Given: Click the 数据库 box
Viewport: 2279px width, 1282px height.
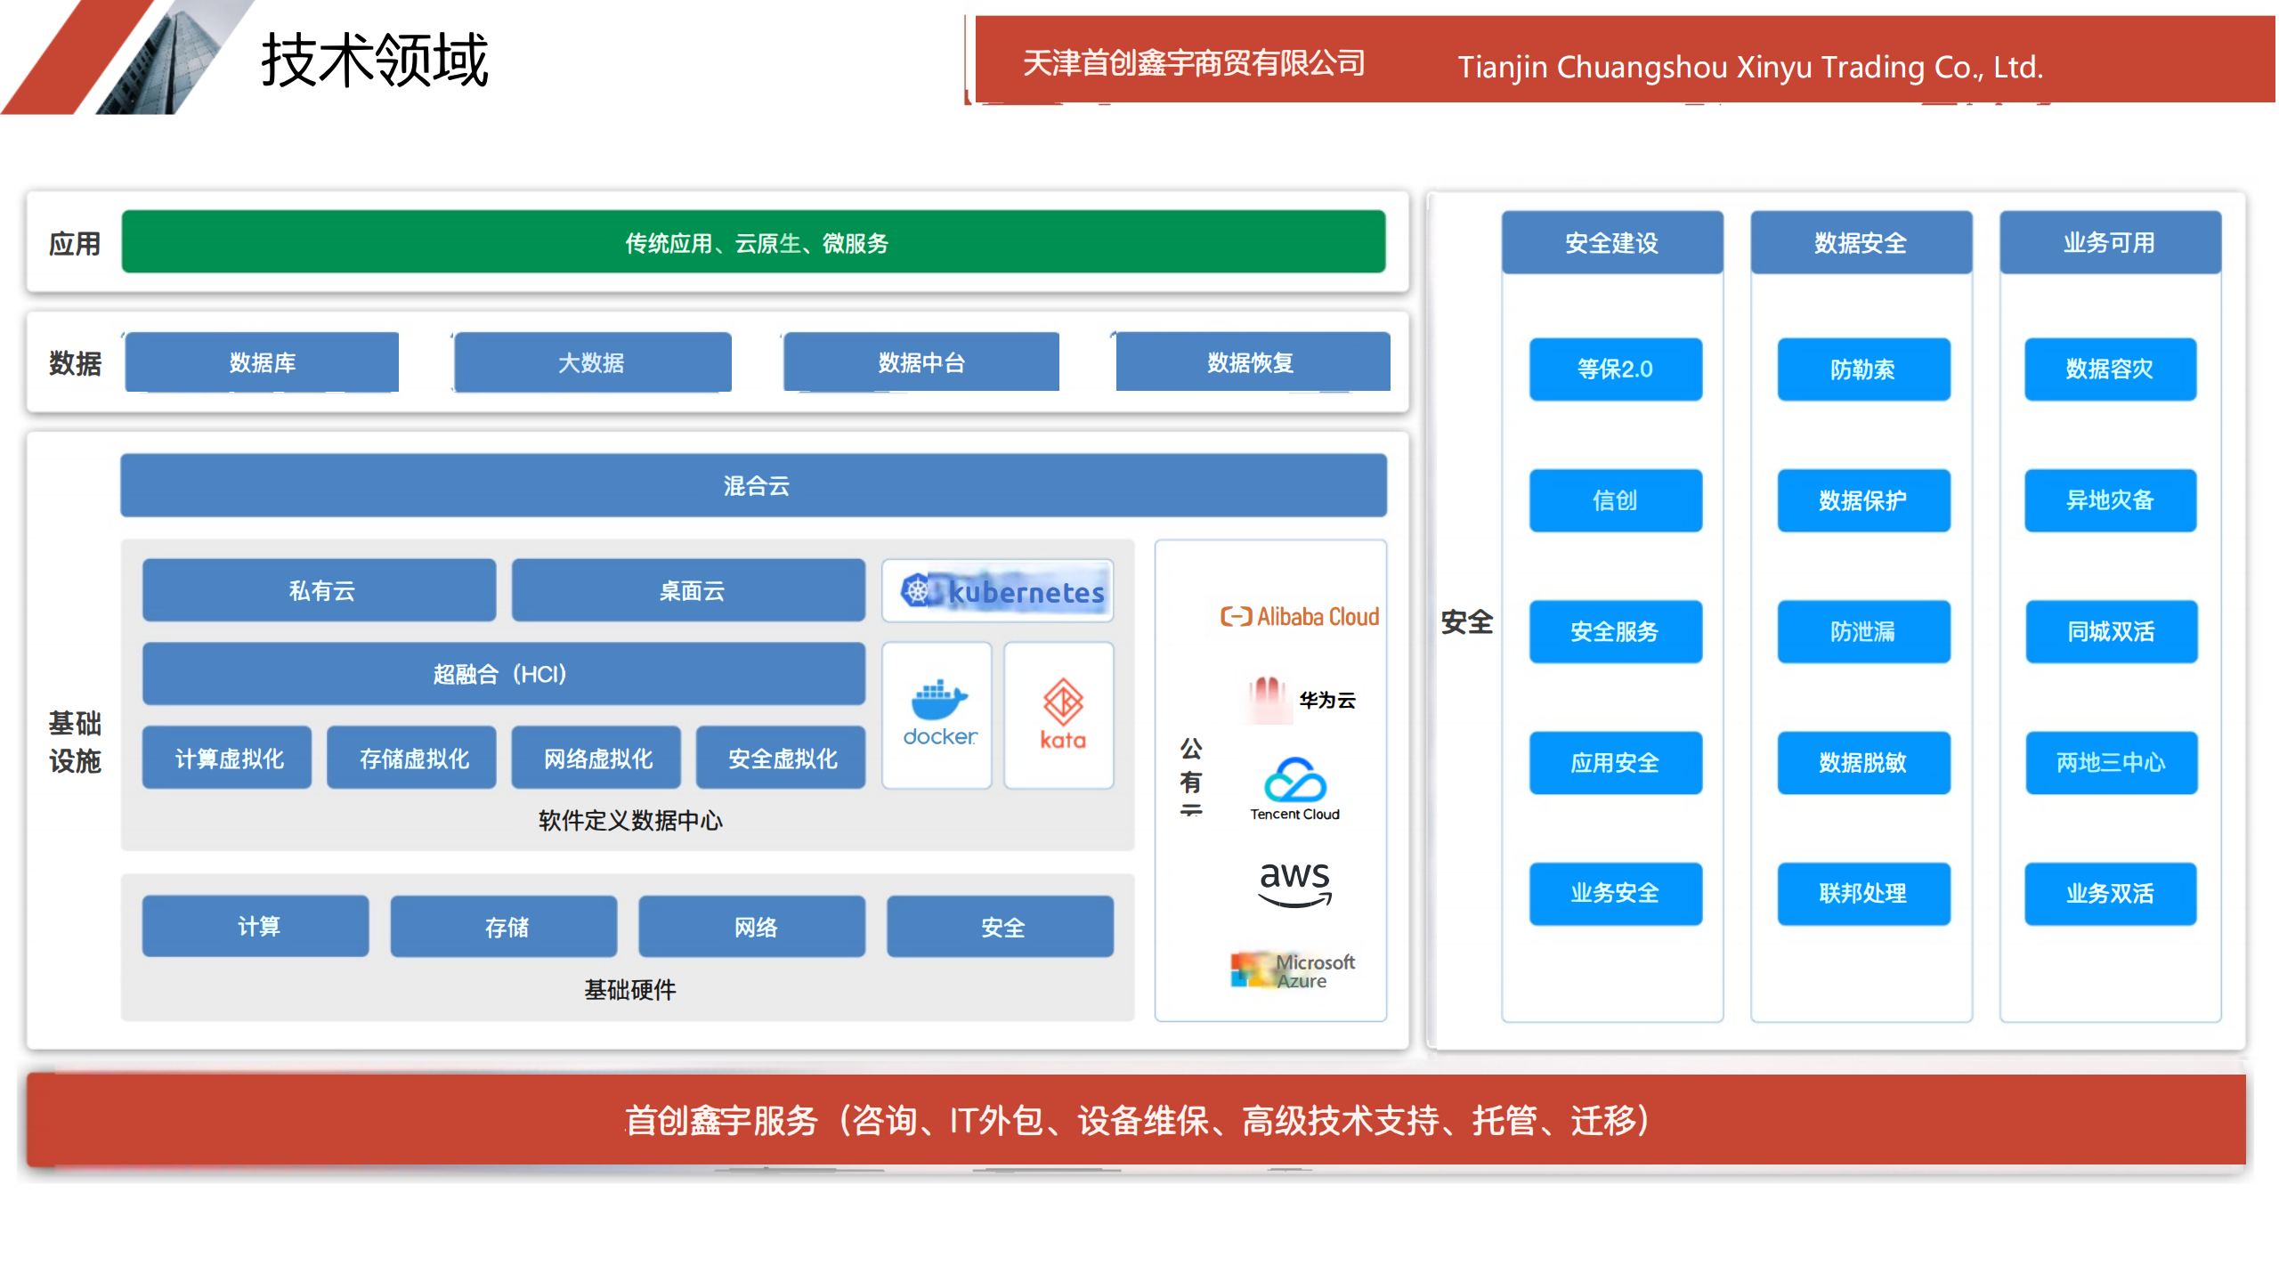Looking at the screenshot, I should click(262, 362).
